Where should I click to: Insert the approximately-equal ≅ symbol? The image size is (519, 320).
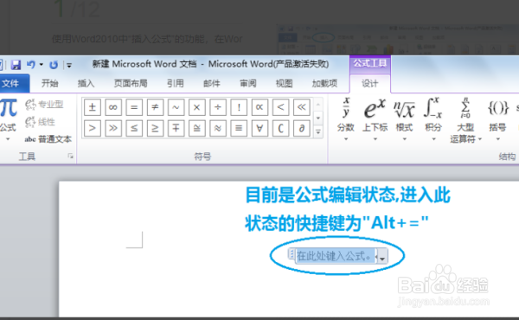196,128
